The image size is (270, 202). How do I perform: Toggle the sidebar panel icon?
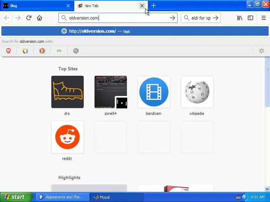pyautogui.click(x=250, y=18)
